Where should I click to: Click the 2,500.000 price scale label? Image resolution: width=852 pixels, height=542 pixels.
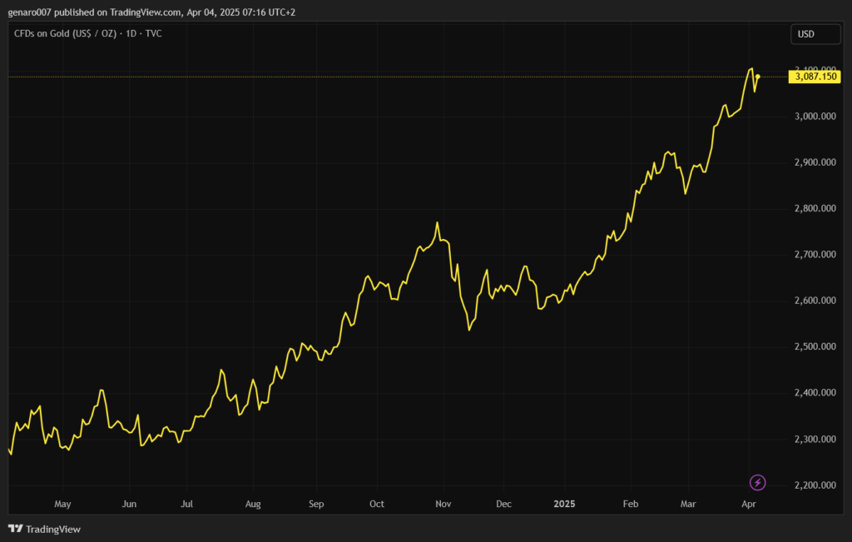(815, 346)
